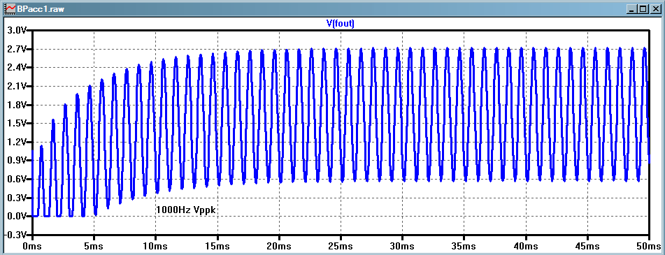The height and width of the screenshot is (255, 665).
Task: Click the 35ms time axis label
Action: 464,246
